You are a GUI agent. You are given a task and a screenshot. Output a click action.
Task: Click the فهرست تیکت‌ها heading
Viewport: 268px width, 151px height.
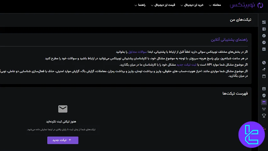point(235,94)
